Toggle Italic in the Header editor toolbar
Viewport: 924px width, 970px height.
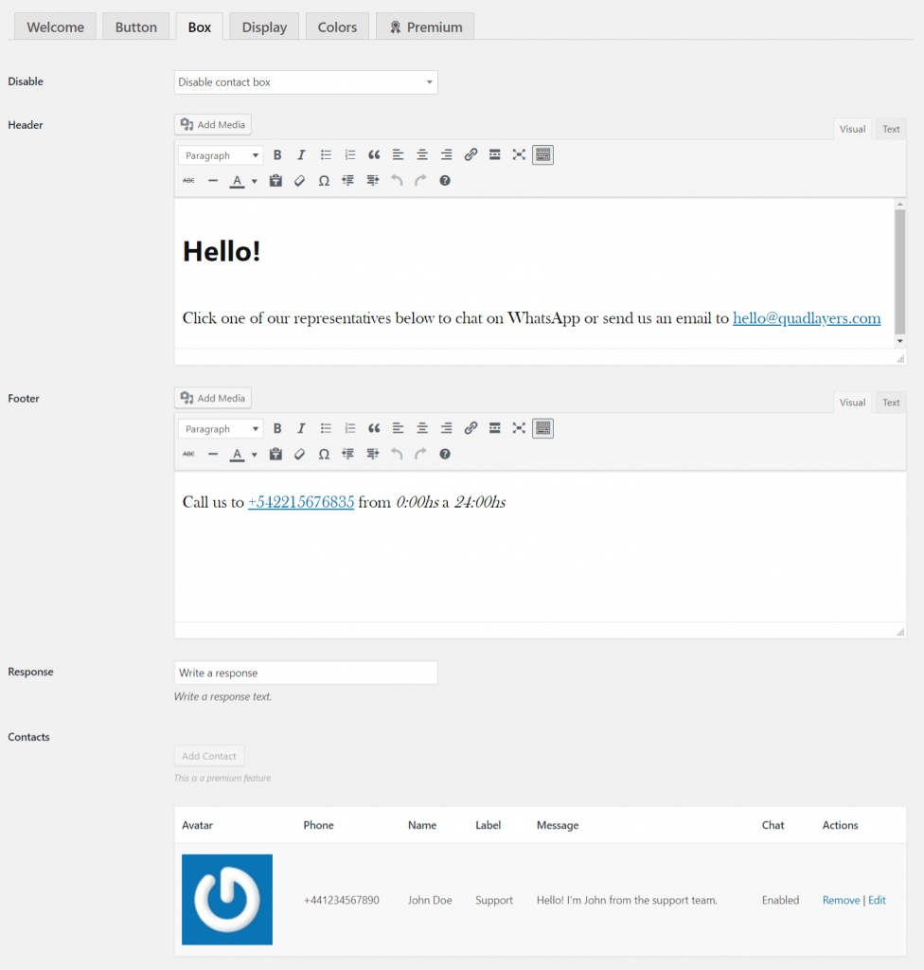(301, 154)
